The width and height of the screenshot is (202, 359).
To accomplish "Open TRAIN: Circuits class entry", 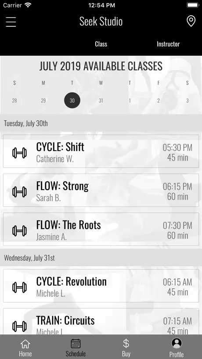I will pos(101,321).
